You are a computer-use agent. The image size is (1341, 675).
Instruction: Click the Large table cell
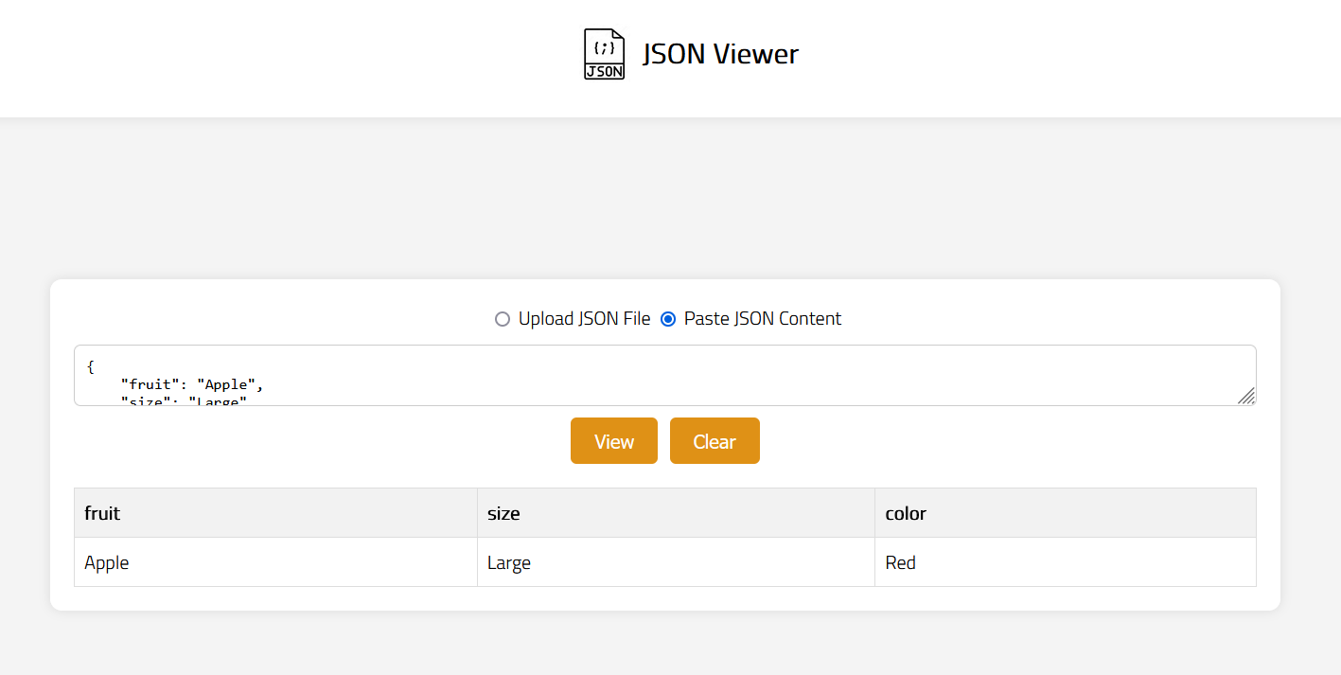[x=676, y=562]
